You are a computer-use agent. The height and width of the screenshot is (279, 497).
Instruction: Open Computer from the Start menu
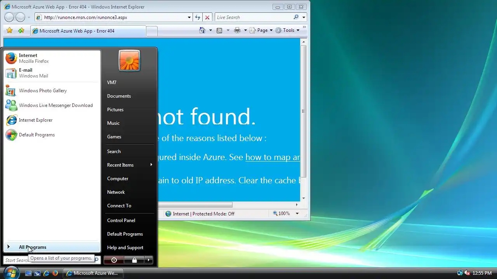pos(129,179)
